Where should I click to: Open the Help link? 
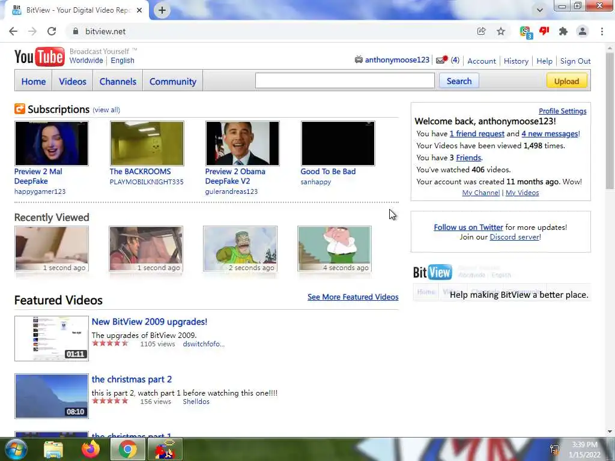544,61
